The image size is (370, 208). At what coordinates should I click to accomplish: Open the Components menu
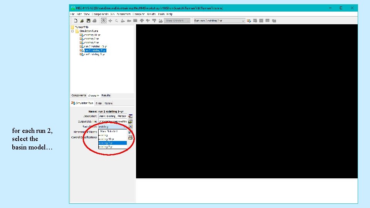100,14
